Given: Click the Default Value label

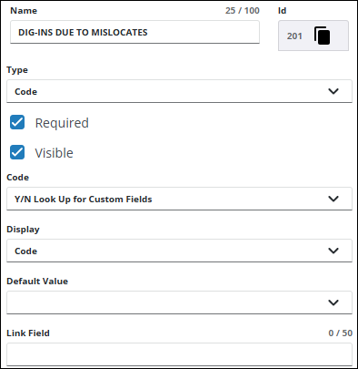Looking at the screenshot, I should [x=37, y=281].
